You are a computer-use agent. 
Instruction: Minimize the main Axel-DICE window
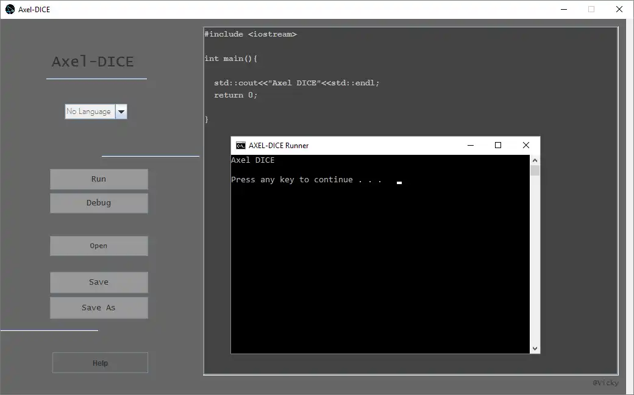[564, 9]
